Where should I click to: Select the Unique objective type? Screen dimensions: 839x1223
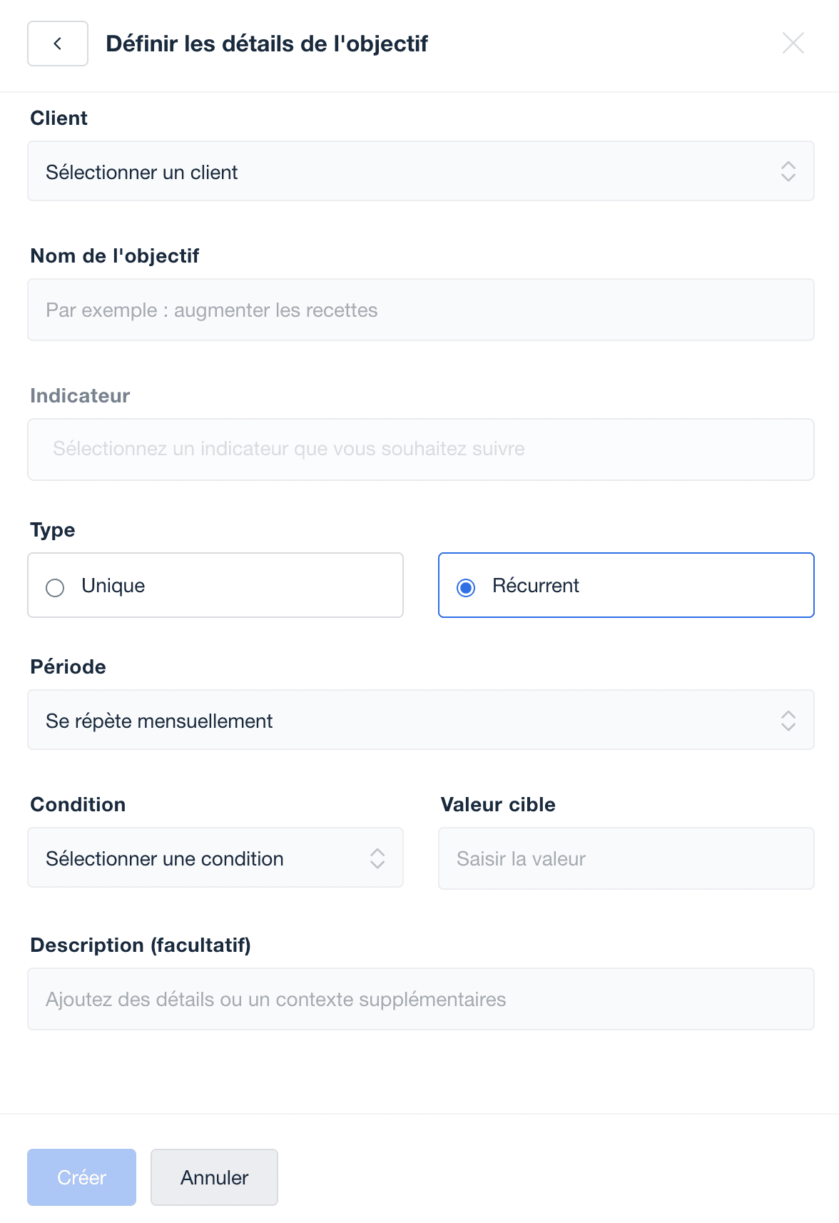pyautogui.click(x=215, y=585)
